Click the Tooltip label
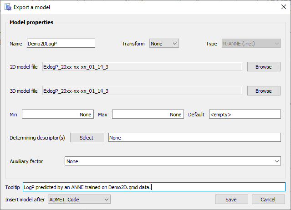Viewport: 291px width, 210px height. (x=12, y=187)
